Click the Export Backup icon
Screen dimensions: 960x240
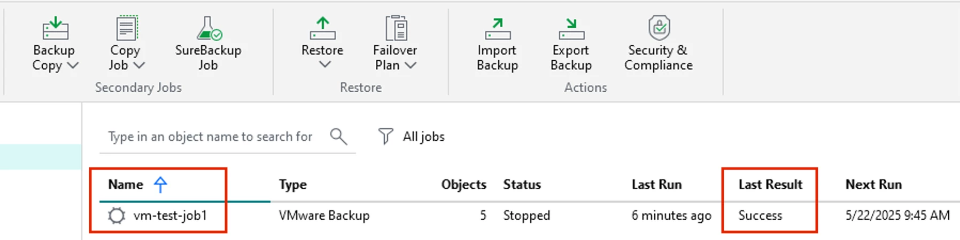[571, 29]
